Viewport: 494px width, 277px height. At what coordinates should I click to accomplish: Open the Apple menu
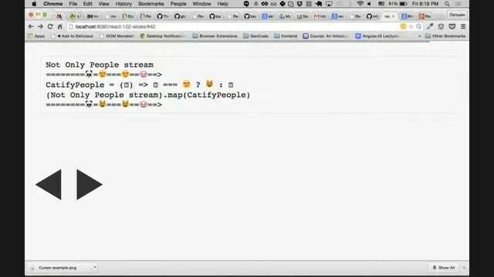34,4
